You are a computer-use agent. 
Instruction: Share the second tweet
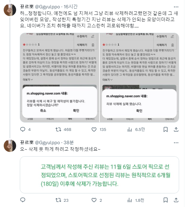(x=176, y=200)
